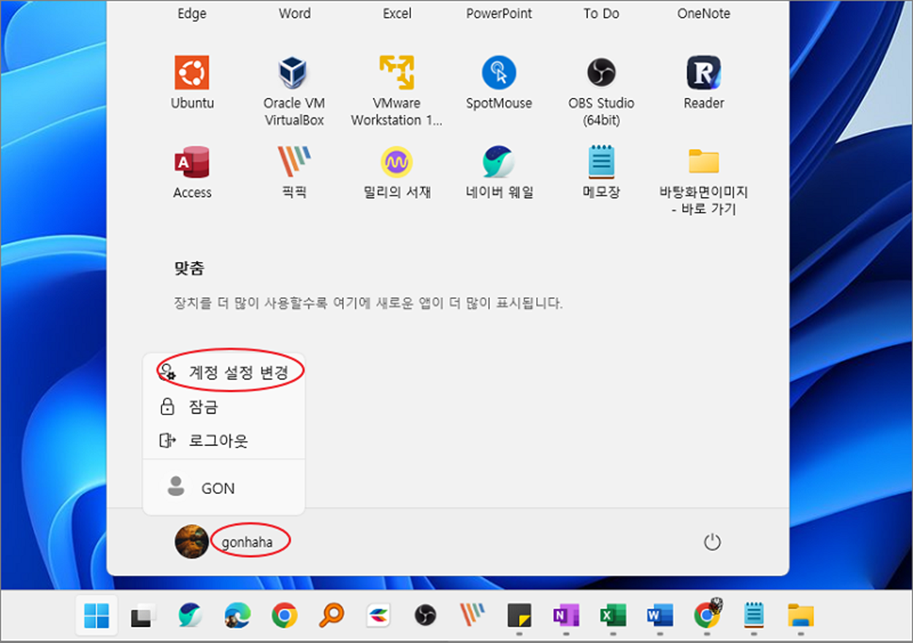Open Task View on the taskbar
This screenshot has width=913, height=643.
pos(144,617)
